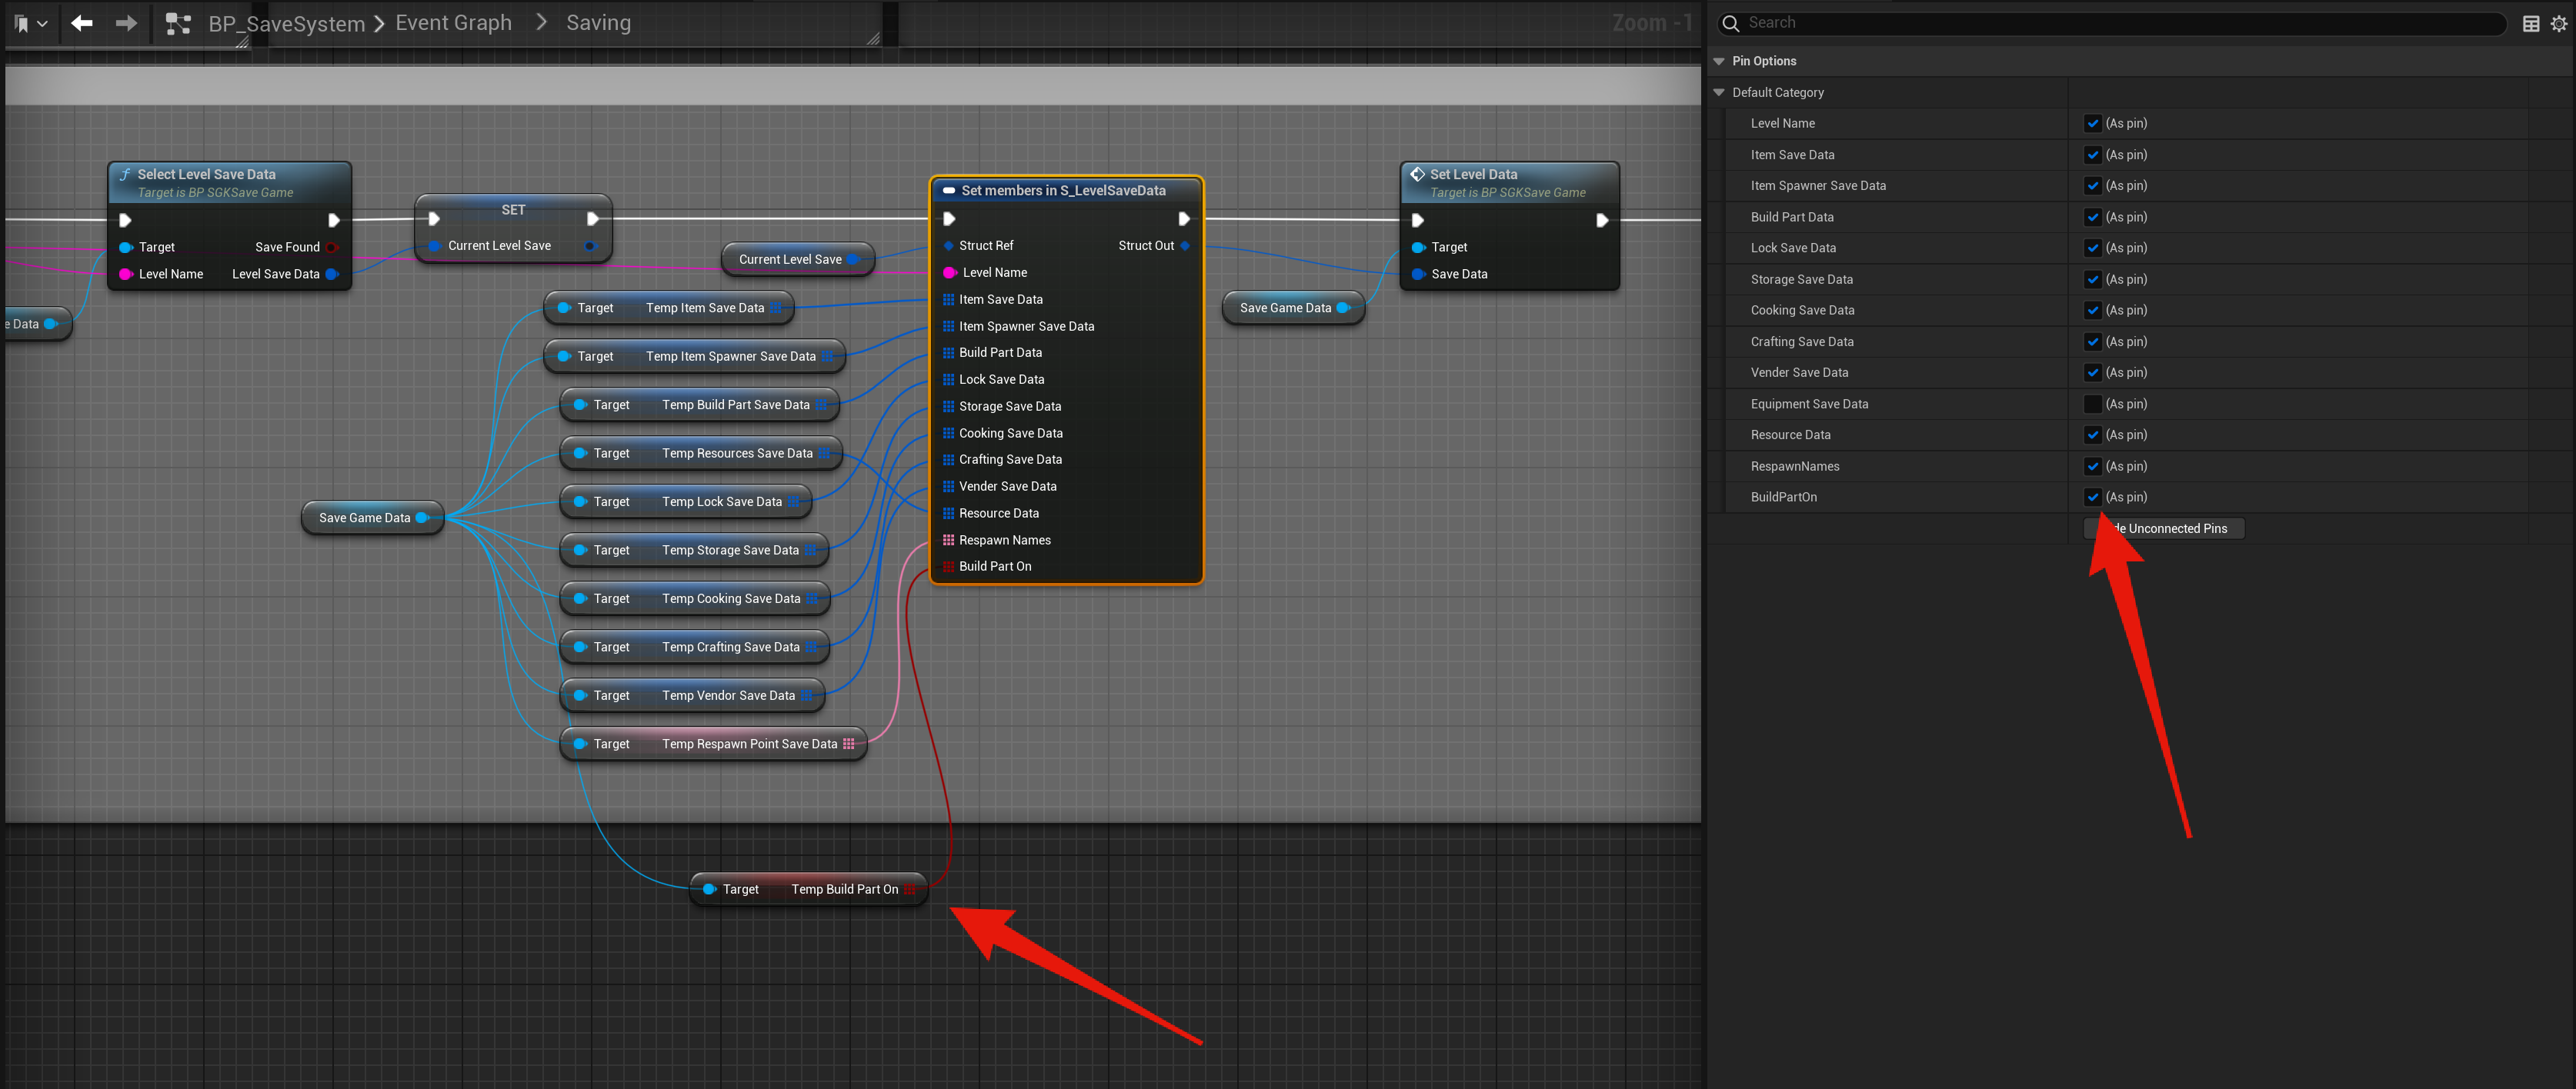Select the Set Level Data node title
The width and height of the screenshot is (2576, 1089).
1473,174
